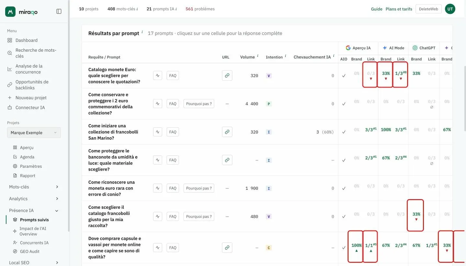Open the UT user avatar
The height and width of the screenshot is (266, 466).
click(x=450, y=9)
